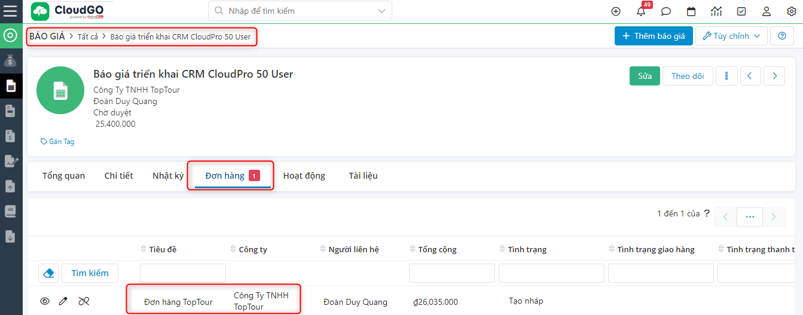The width and height of the screenshot is (803, 315).
Task: Click the user profile icon
Action: [767, 11]
